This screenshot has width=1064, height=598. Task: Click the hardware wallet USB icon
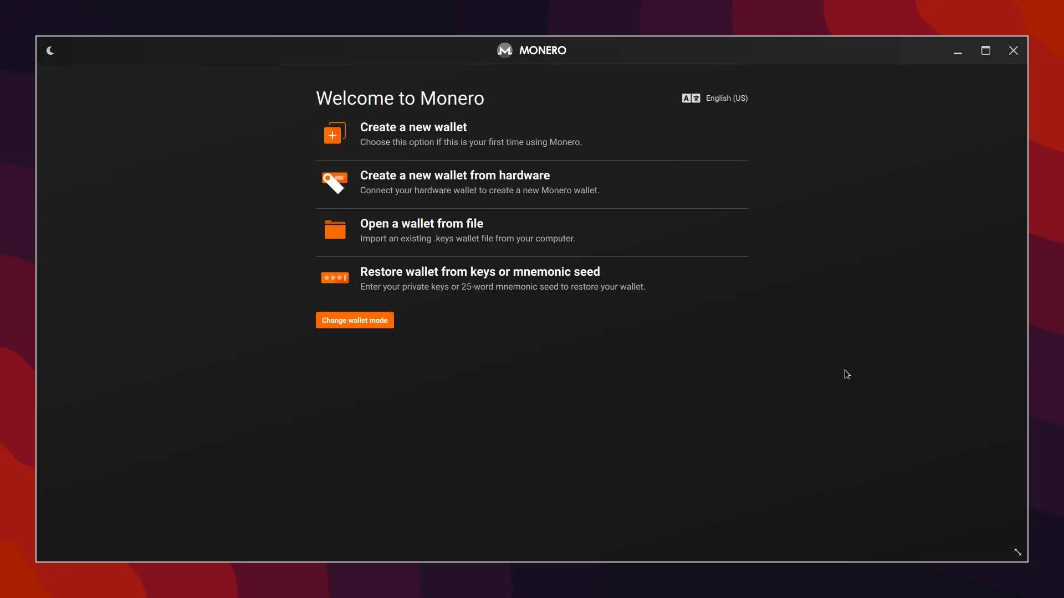(x=335, y=182)
